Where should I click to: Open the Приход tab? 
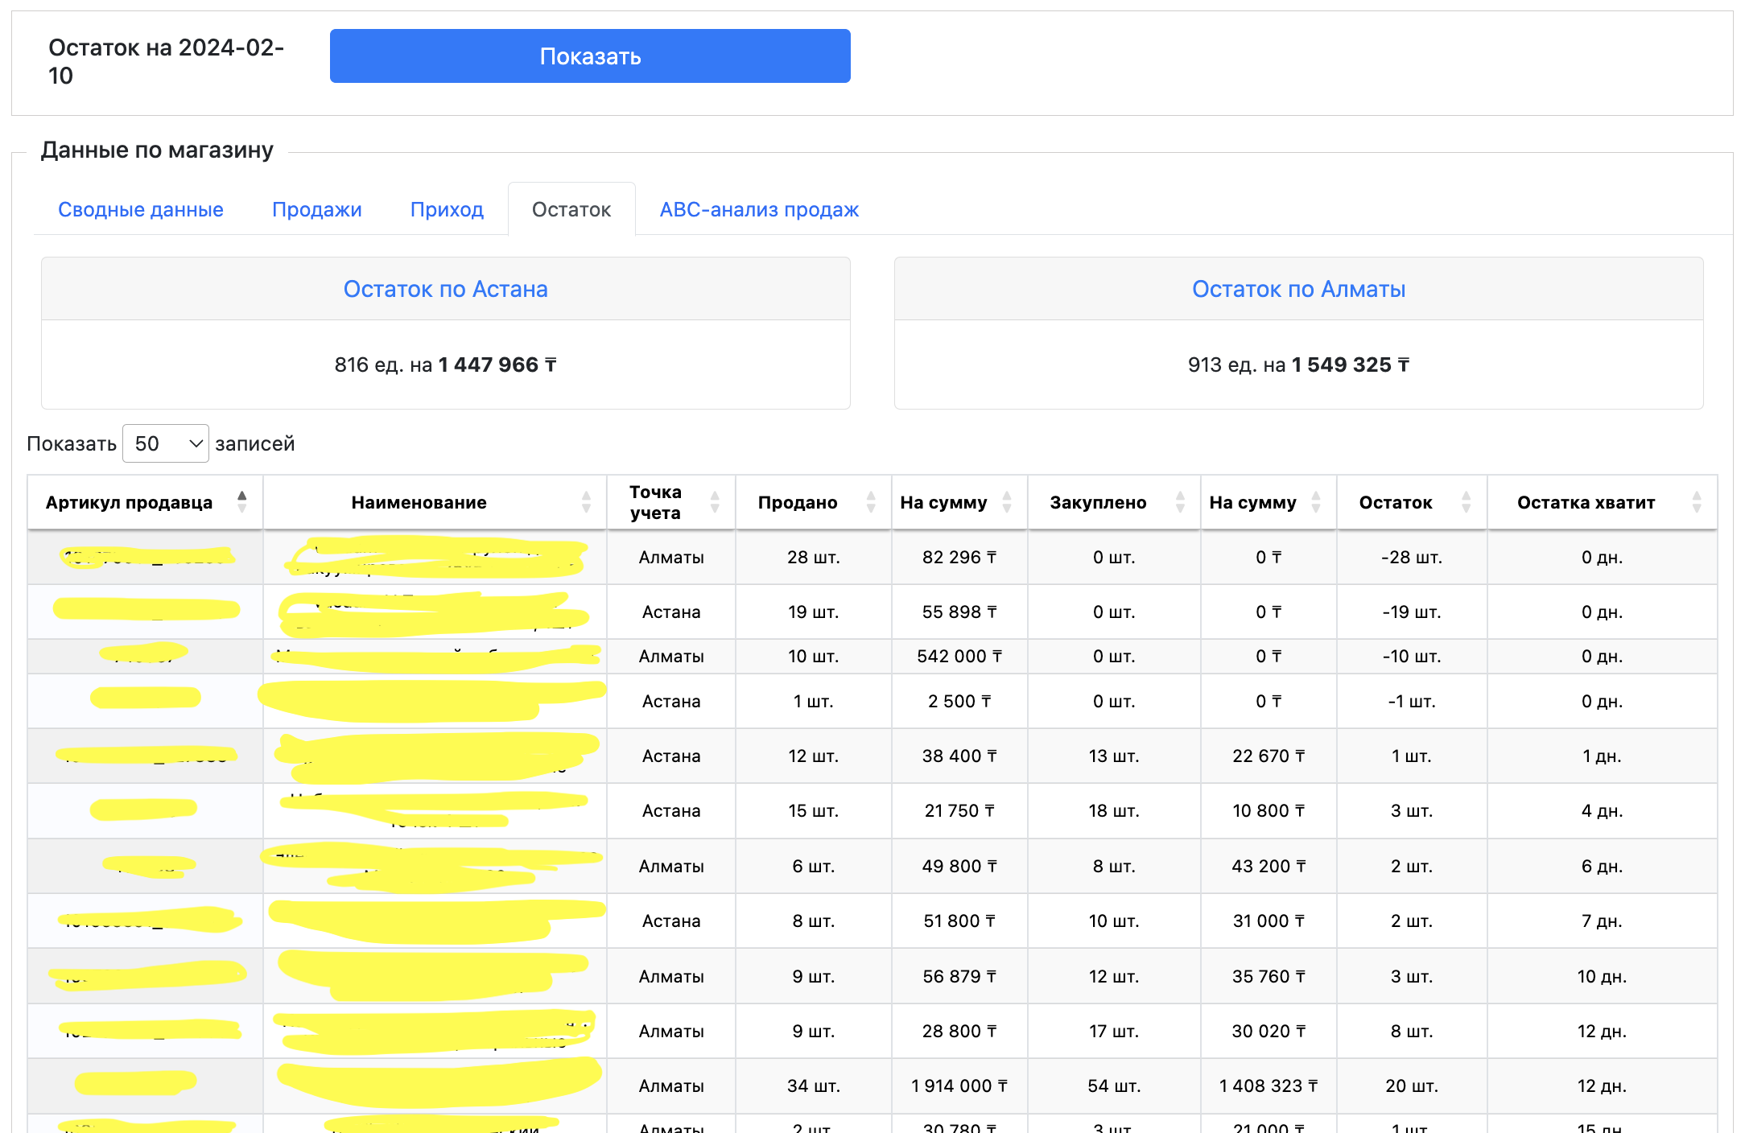pos(447,209)
